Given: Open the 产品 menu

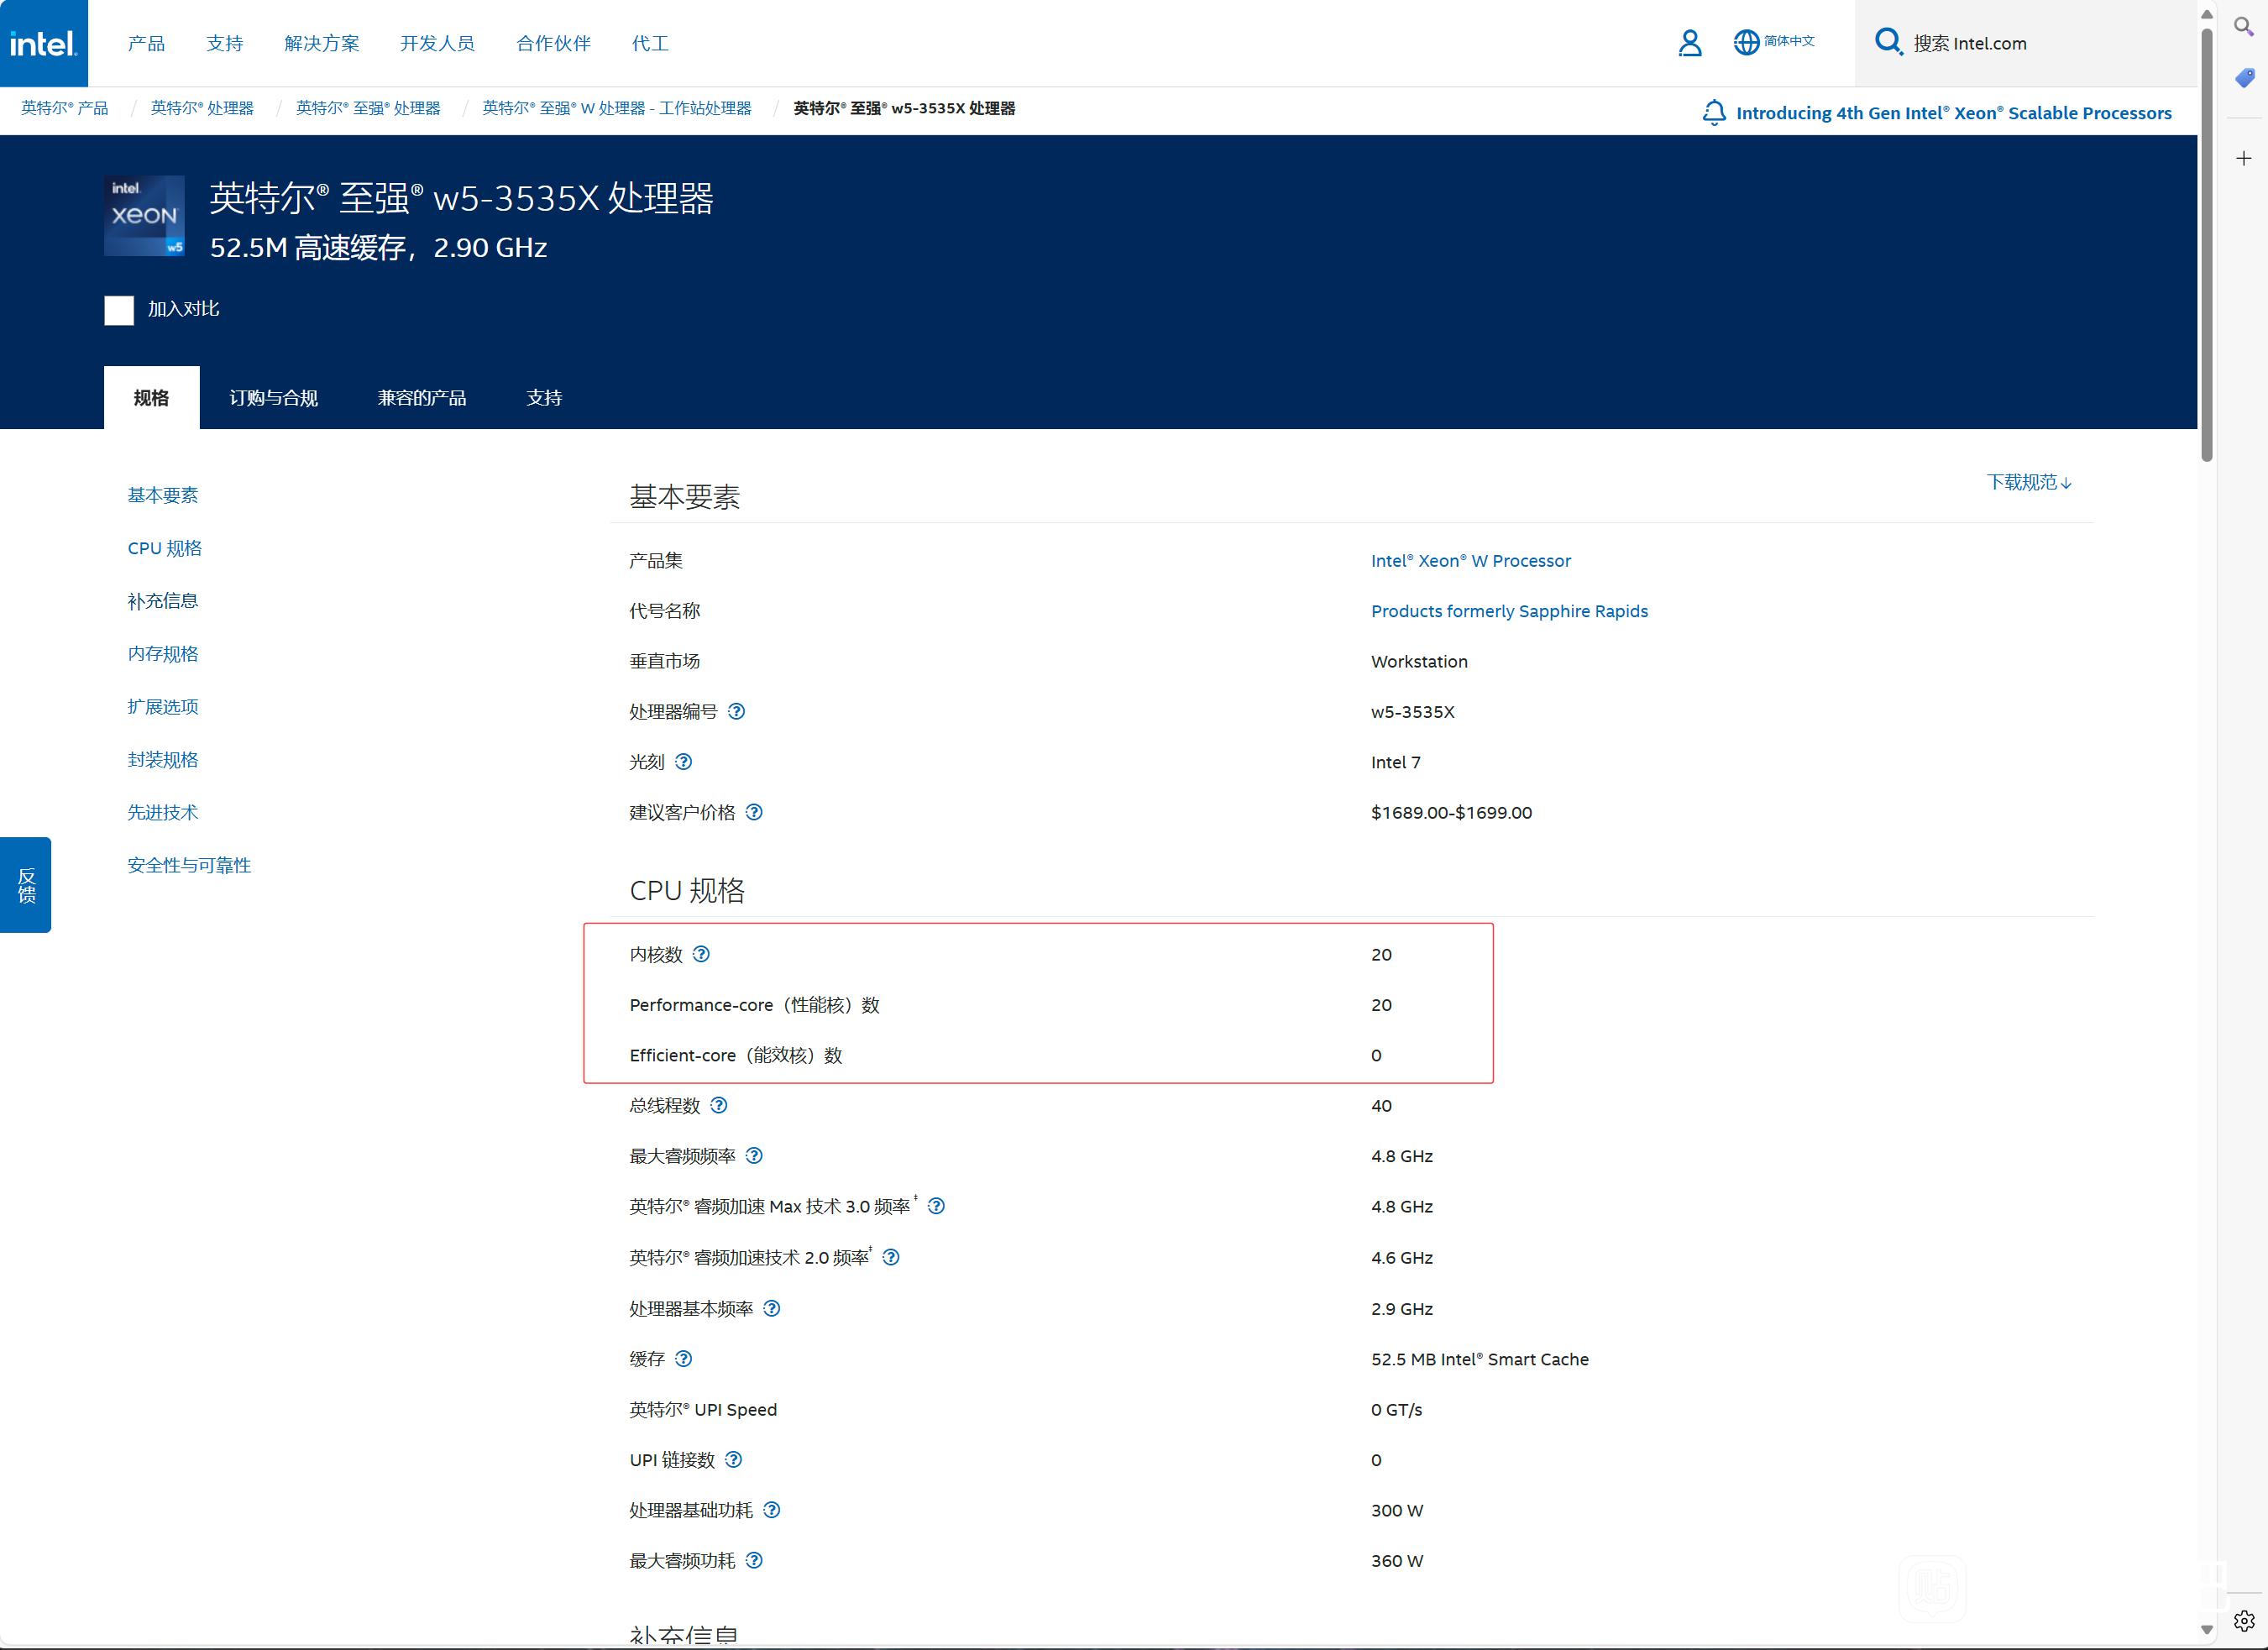Looking at the screenshot, I should pyautogui.click(x=147, y=43).
